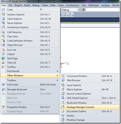The height and width of the screenshot is (124, 121).
Task: Open the View menu
Action: [x=4, y=5]
